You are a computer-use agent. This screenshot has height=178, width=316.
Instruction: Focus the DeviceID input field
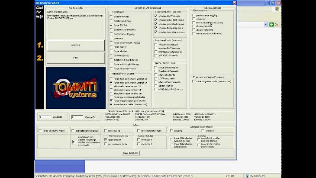coord(77,117)
